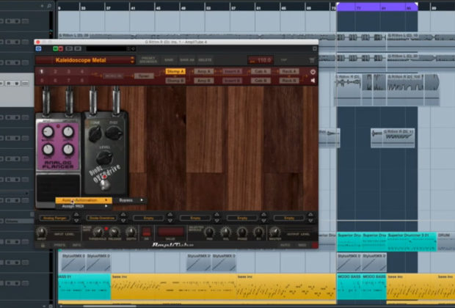Click the noise gate DEPTH knob

[131, 232]
